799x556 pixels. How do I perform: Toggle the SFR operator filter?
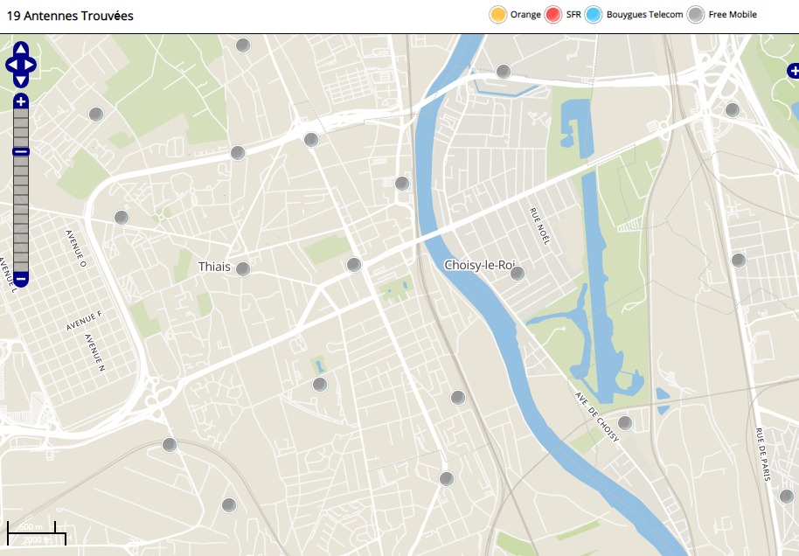(x=553, y=15)
